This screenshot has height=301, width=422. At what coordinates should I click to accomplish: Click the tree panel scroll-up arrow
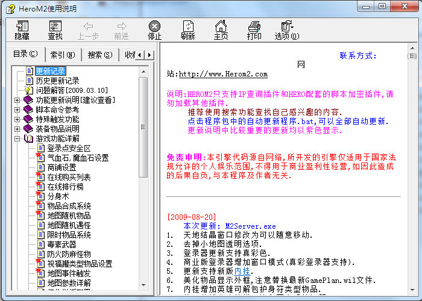(x=143, y=72)
